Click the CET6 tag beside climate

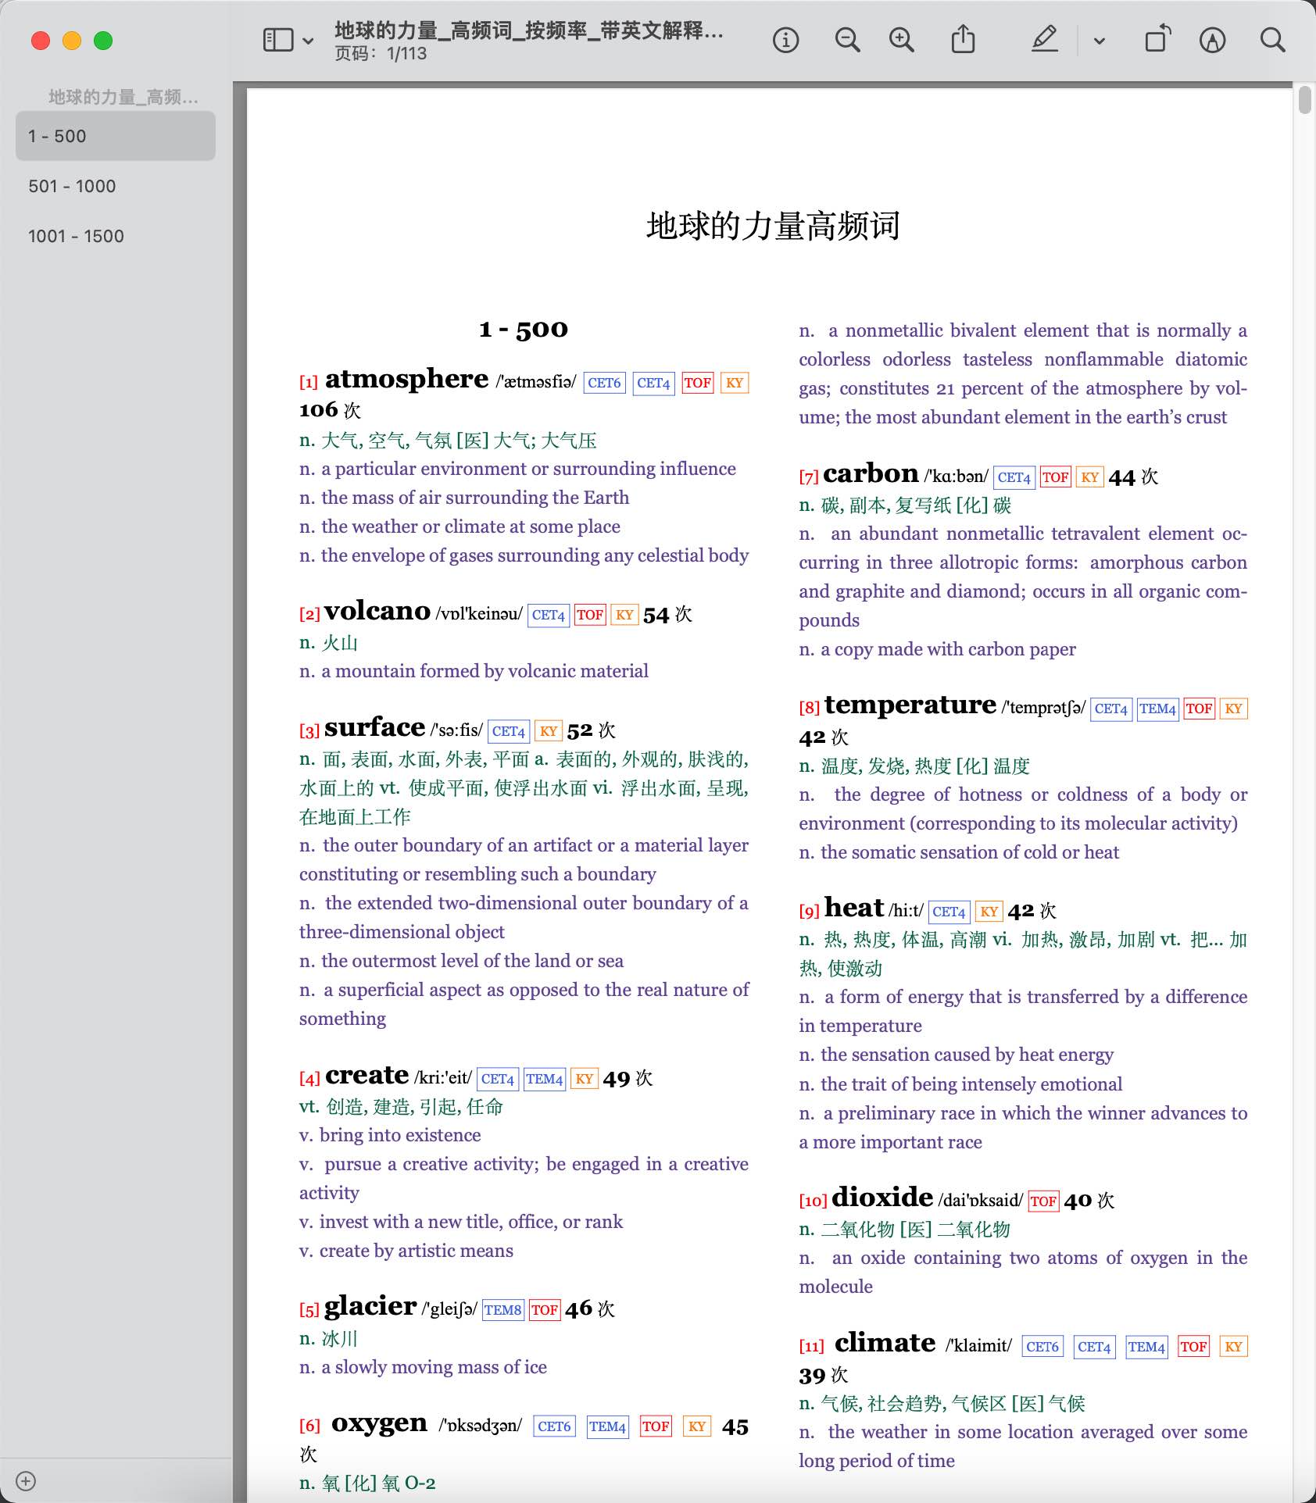[x=1042, y=1347]
